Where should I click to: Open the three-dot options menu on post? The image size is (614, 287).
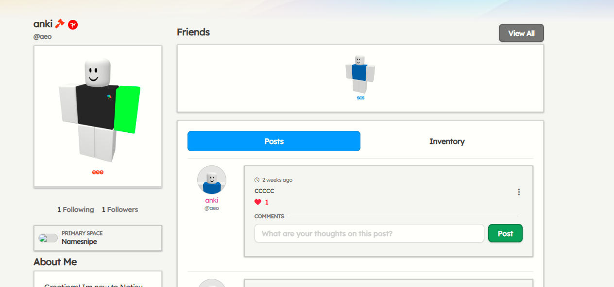pyautogui.click(x=519, y=192)
